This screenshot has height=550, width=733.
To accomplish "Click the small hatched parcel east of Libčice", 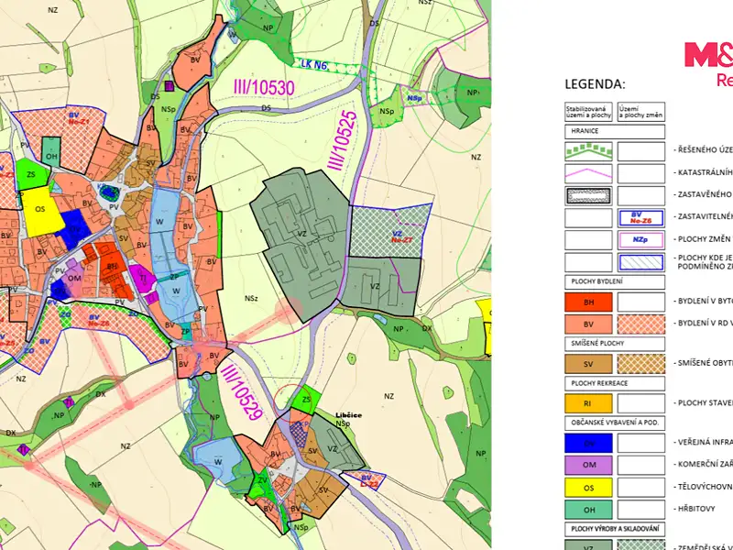I will (x=368, y=480).
